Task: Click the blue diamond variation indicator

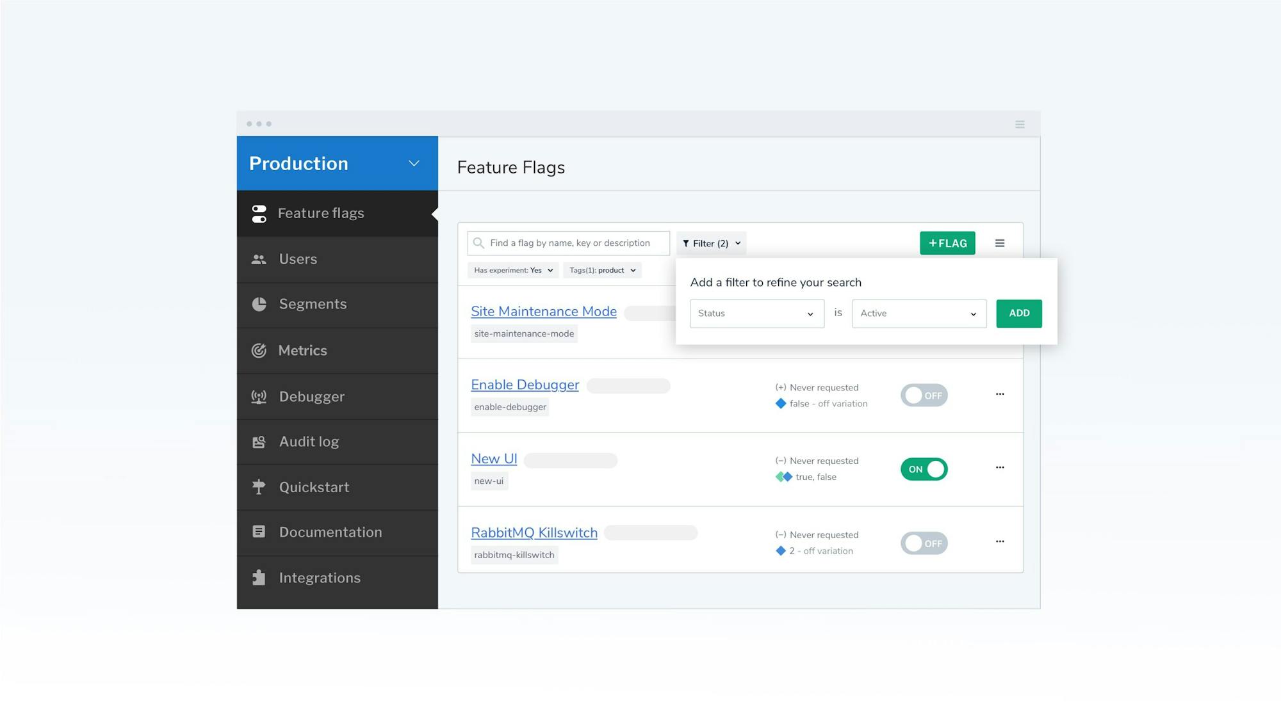Action: [x=781, y=403]
